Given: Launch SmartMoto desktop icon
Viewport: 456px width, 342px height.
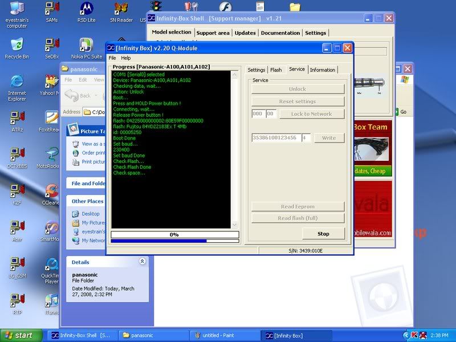Looking at the screenshot, I should (50, 231).
